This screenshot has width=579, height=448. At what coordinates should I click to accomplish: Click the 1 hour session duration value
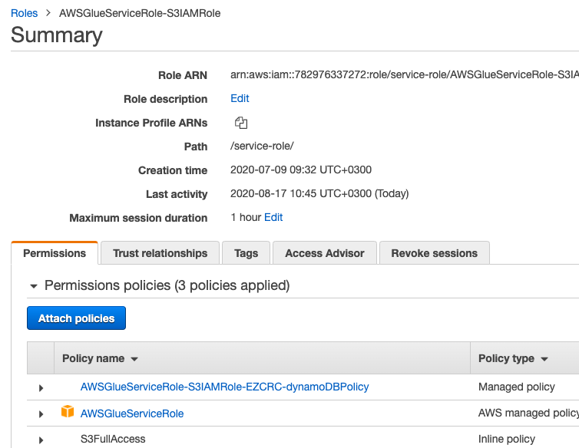pos(246,217)
